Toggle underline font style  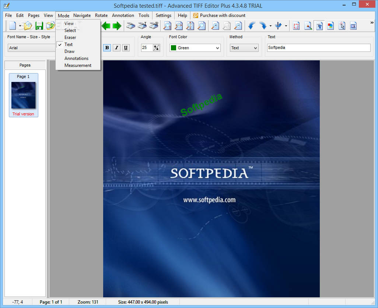(126, 48)
